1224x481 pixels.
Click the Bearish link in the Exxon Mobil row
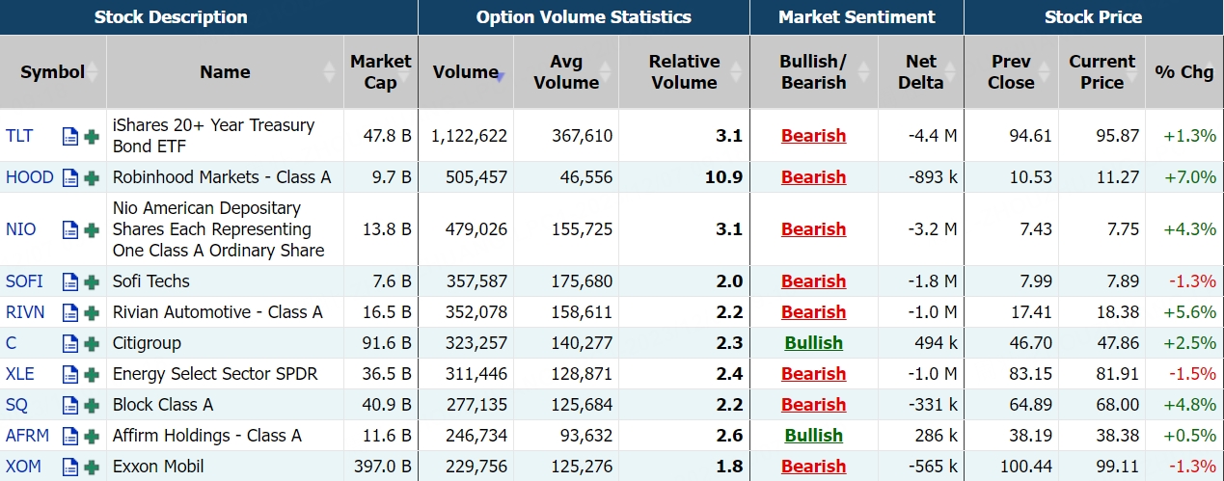pyautogui.click(x=813, y=467)
